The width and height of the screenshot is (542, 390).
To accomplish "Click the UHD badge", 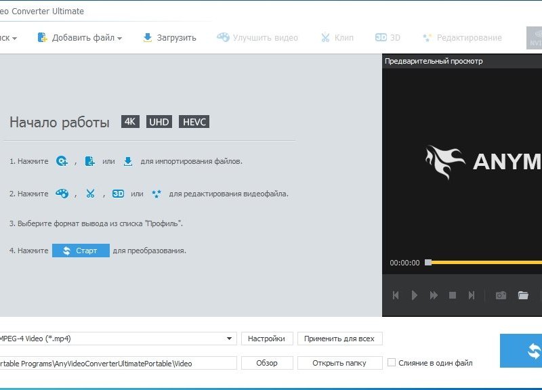I will pyautogui.click(x=159, y=122).
